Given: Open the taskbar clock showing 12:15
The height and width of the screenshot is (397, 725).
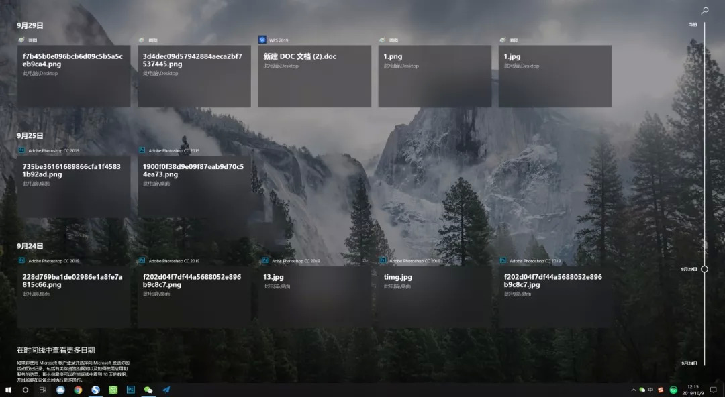Looking at the screenshot, I should tap(693, 390).
